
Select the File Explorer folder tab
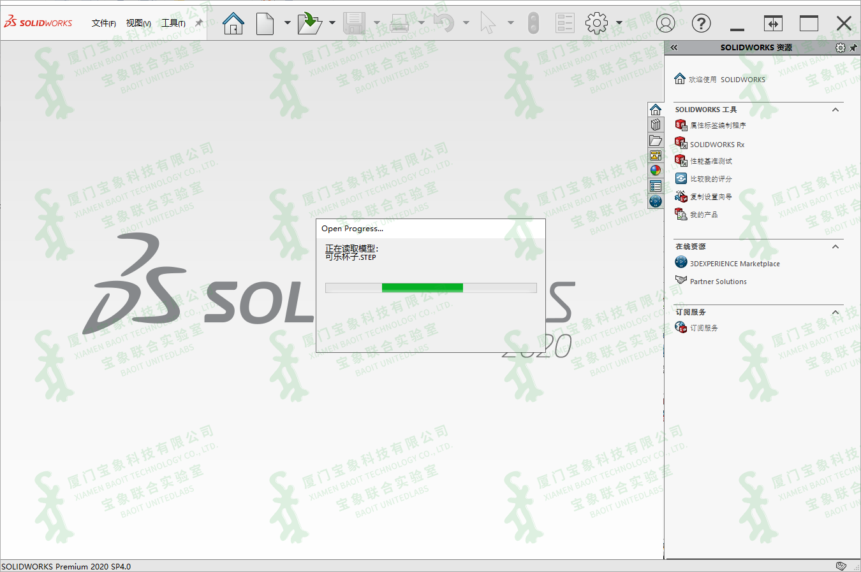[656, 140]
